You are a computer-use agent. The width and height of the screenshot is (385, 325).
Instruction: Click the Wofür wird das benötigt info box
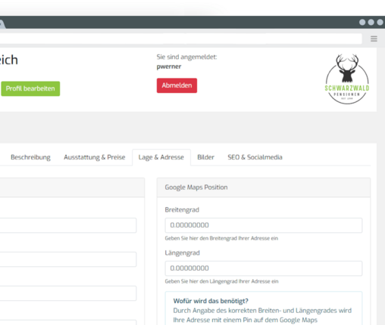[264, 308]
